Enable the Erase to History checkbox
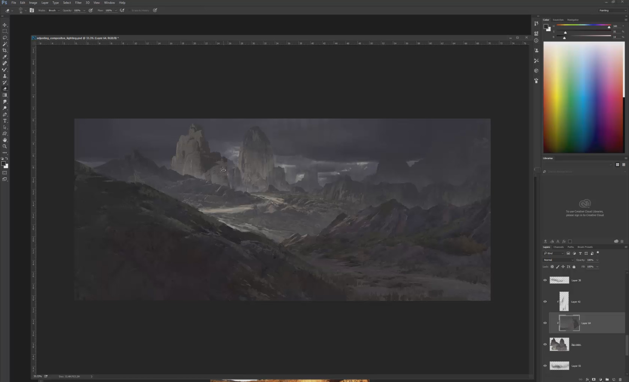 click(130, 10)
